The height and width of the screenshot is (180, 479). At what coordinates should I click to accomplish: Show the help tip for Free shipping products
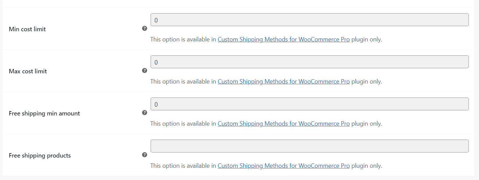coord(144,155)
